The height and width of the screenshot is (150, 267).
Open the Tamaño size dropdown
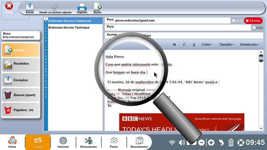coord(226,44)
